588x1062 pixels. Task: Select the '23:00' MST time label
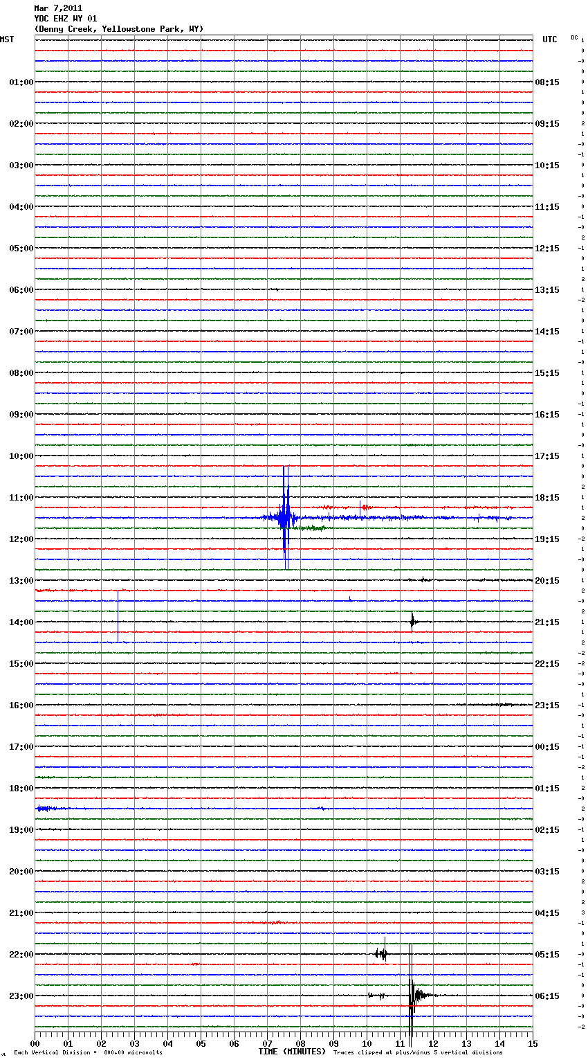(21, 996)
